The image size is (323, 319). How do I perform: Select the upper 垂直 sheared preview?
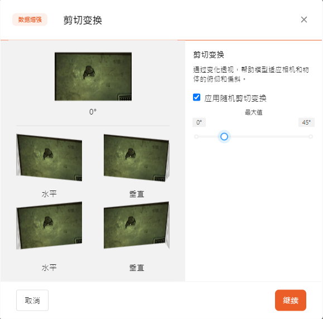pyautogui.click(x=137, y=158)
